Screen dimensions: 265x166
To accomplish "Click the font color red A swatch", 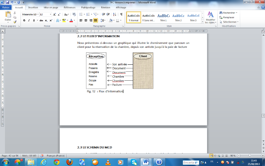I will [71, 20].
